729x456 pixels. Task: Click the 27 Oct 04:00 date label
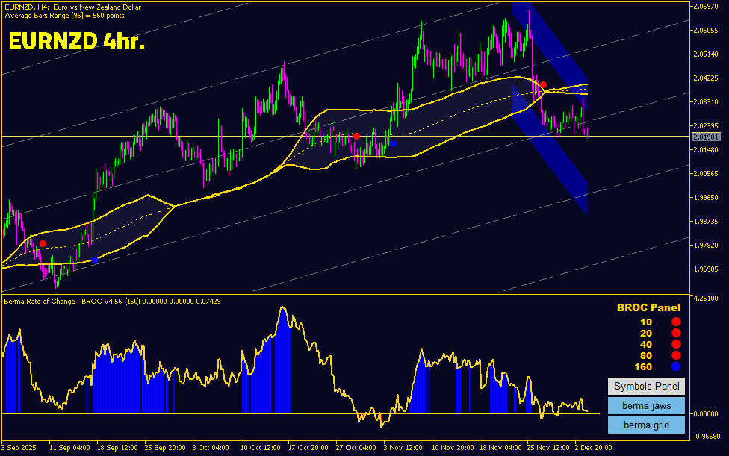click(x=356, y=448)
